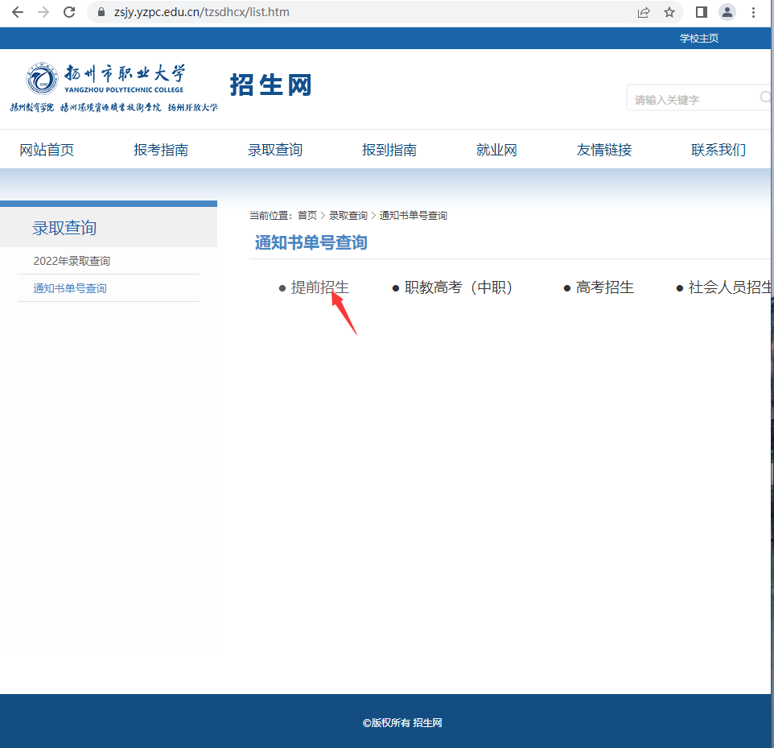Bookmark this page with star icon

[x=669, y=12]
